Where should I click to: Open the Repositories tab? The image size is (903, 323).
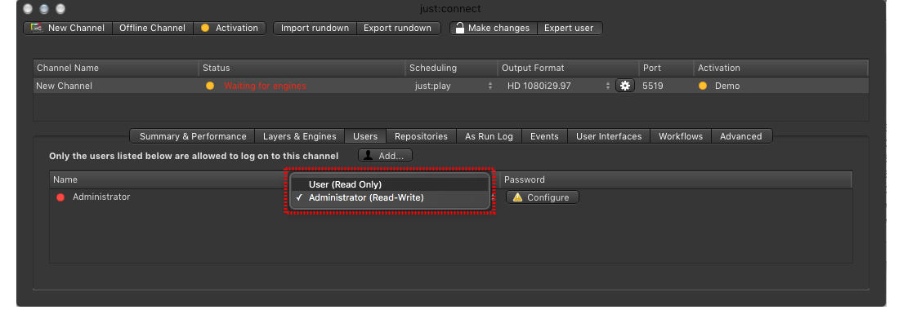[421, 136]
